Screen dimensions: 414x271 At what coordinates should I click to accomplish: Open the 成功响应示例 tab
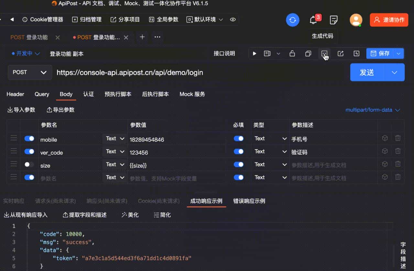coord(206,201)
